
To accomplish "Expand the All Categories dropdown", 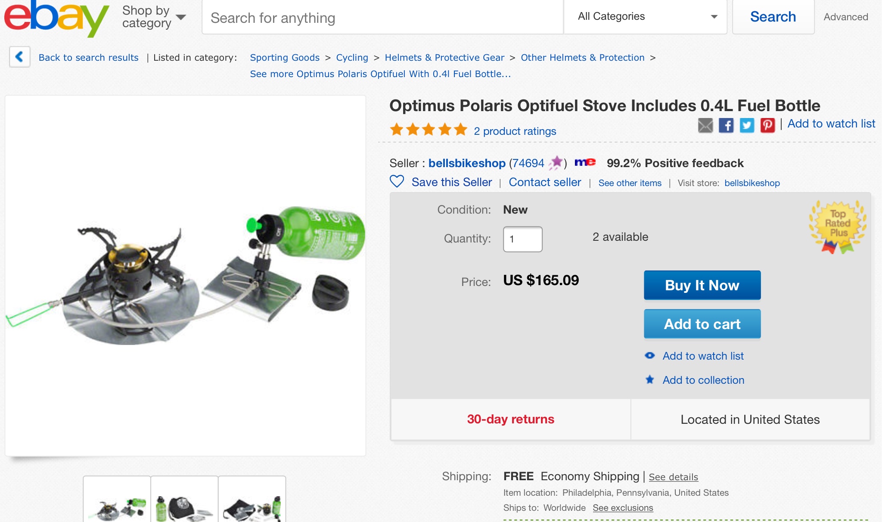I will [x=645, y=17].
